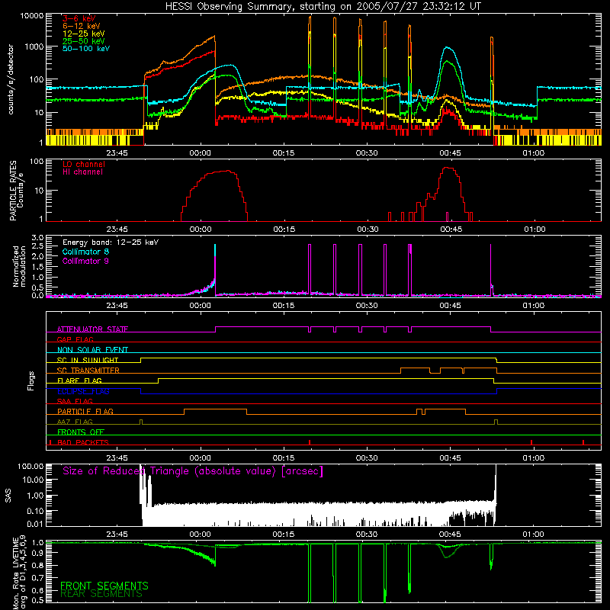Click the 0.01 tick label on SAS plot

(35, 524)
